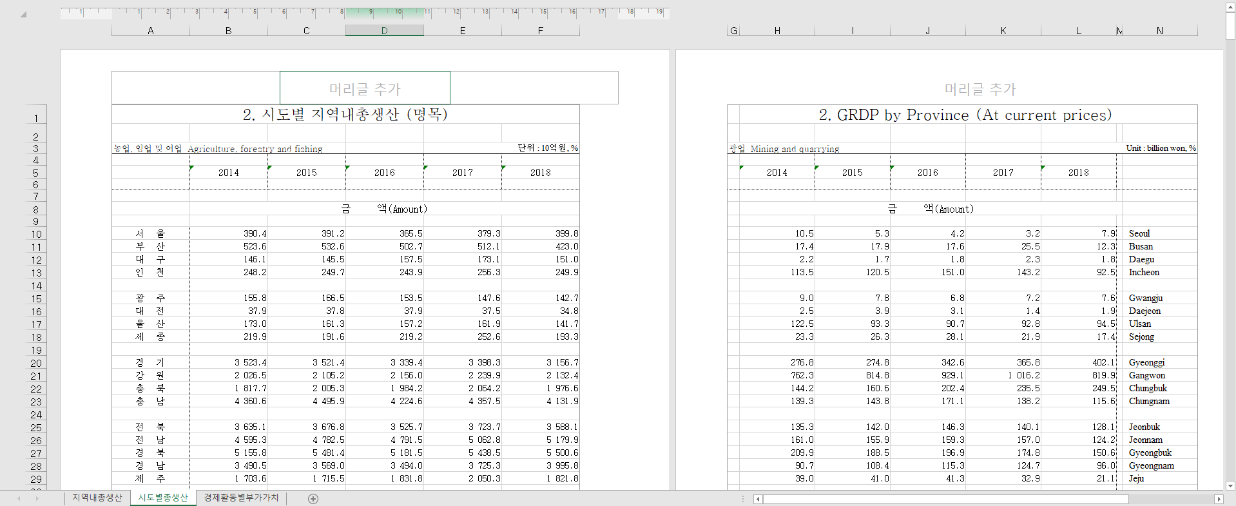Open the 경제활동별부가가치 sheet tab
This screenshot has height=506, width=1236.
coord(241,498)
